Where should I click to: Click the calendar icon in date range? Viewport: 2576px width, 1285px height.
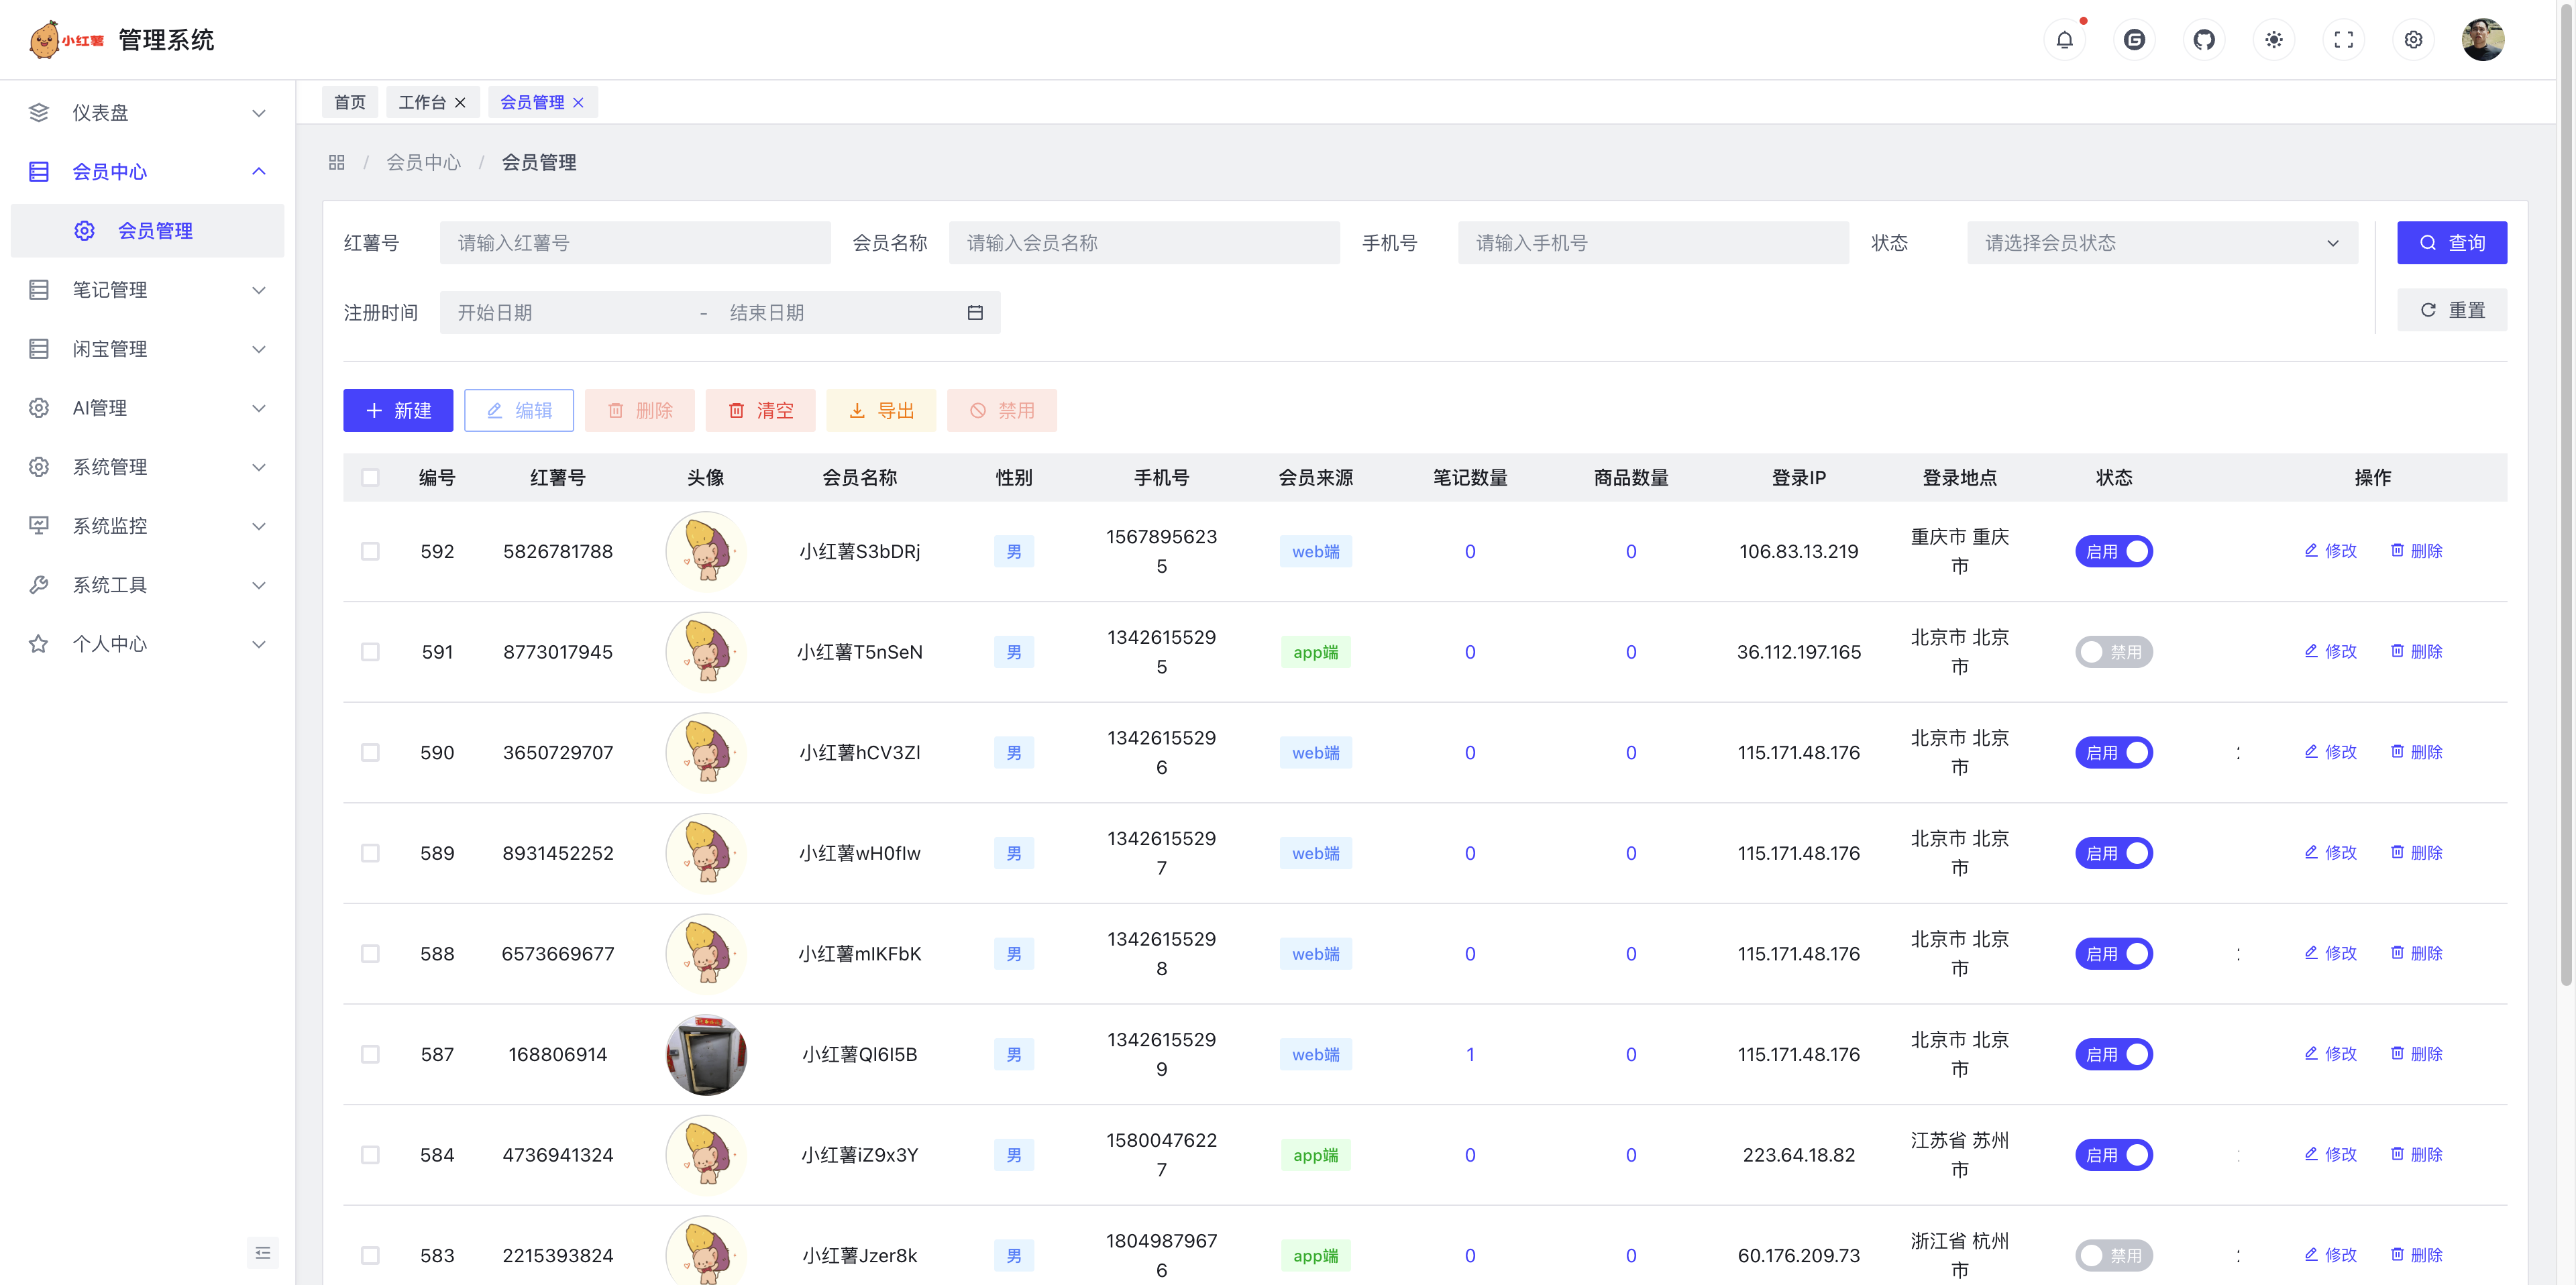tap(975, 313)
